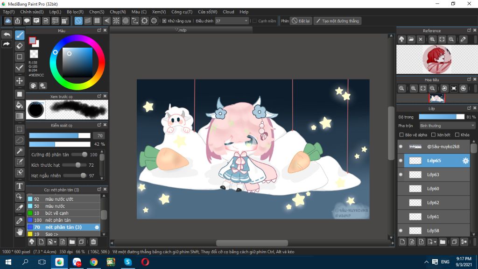478x269 pixels.
Task: Select the Eyedropper tool
Action: click(x=20, y=221)
